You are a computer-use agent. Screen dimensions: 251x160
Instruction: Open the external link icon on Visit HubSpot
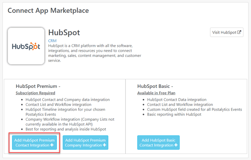(x=239, y=32)
